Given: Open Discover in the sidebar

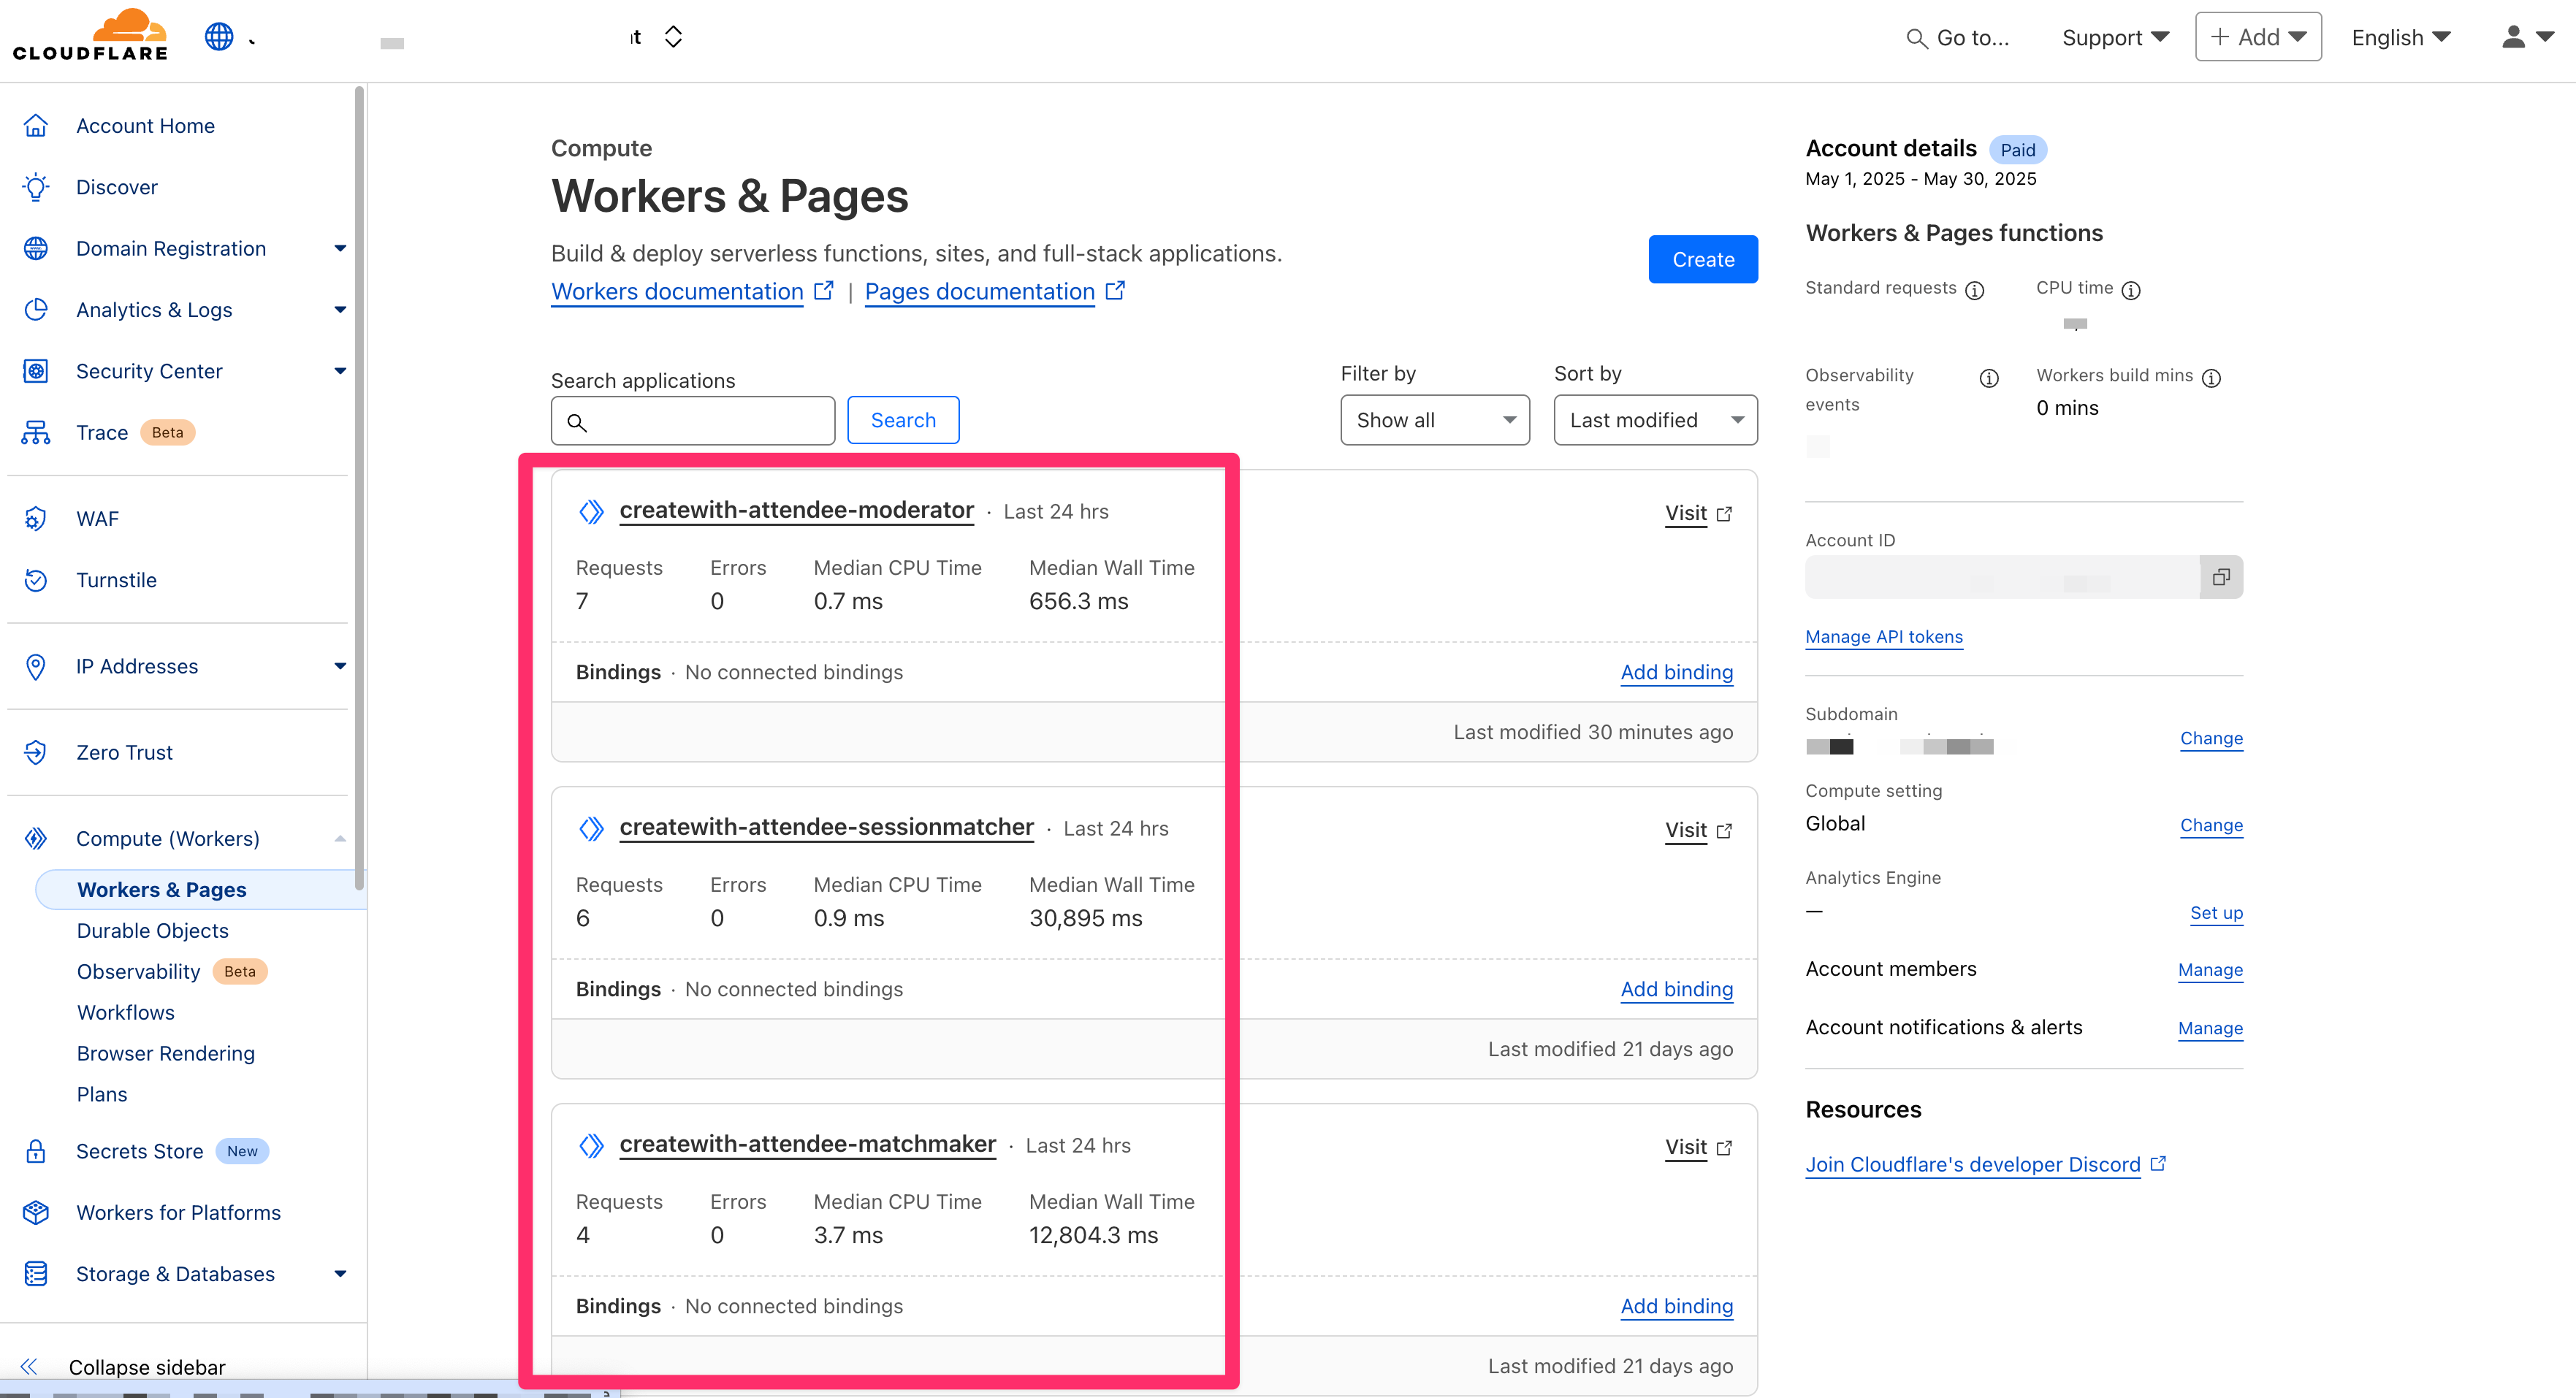Looking at the screenshot, I should coord(117,187).
